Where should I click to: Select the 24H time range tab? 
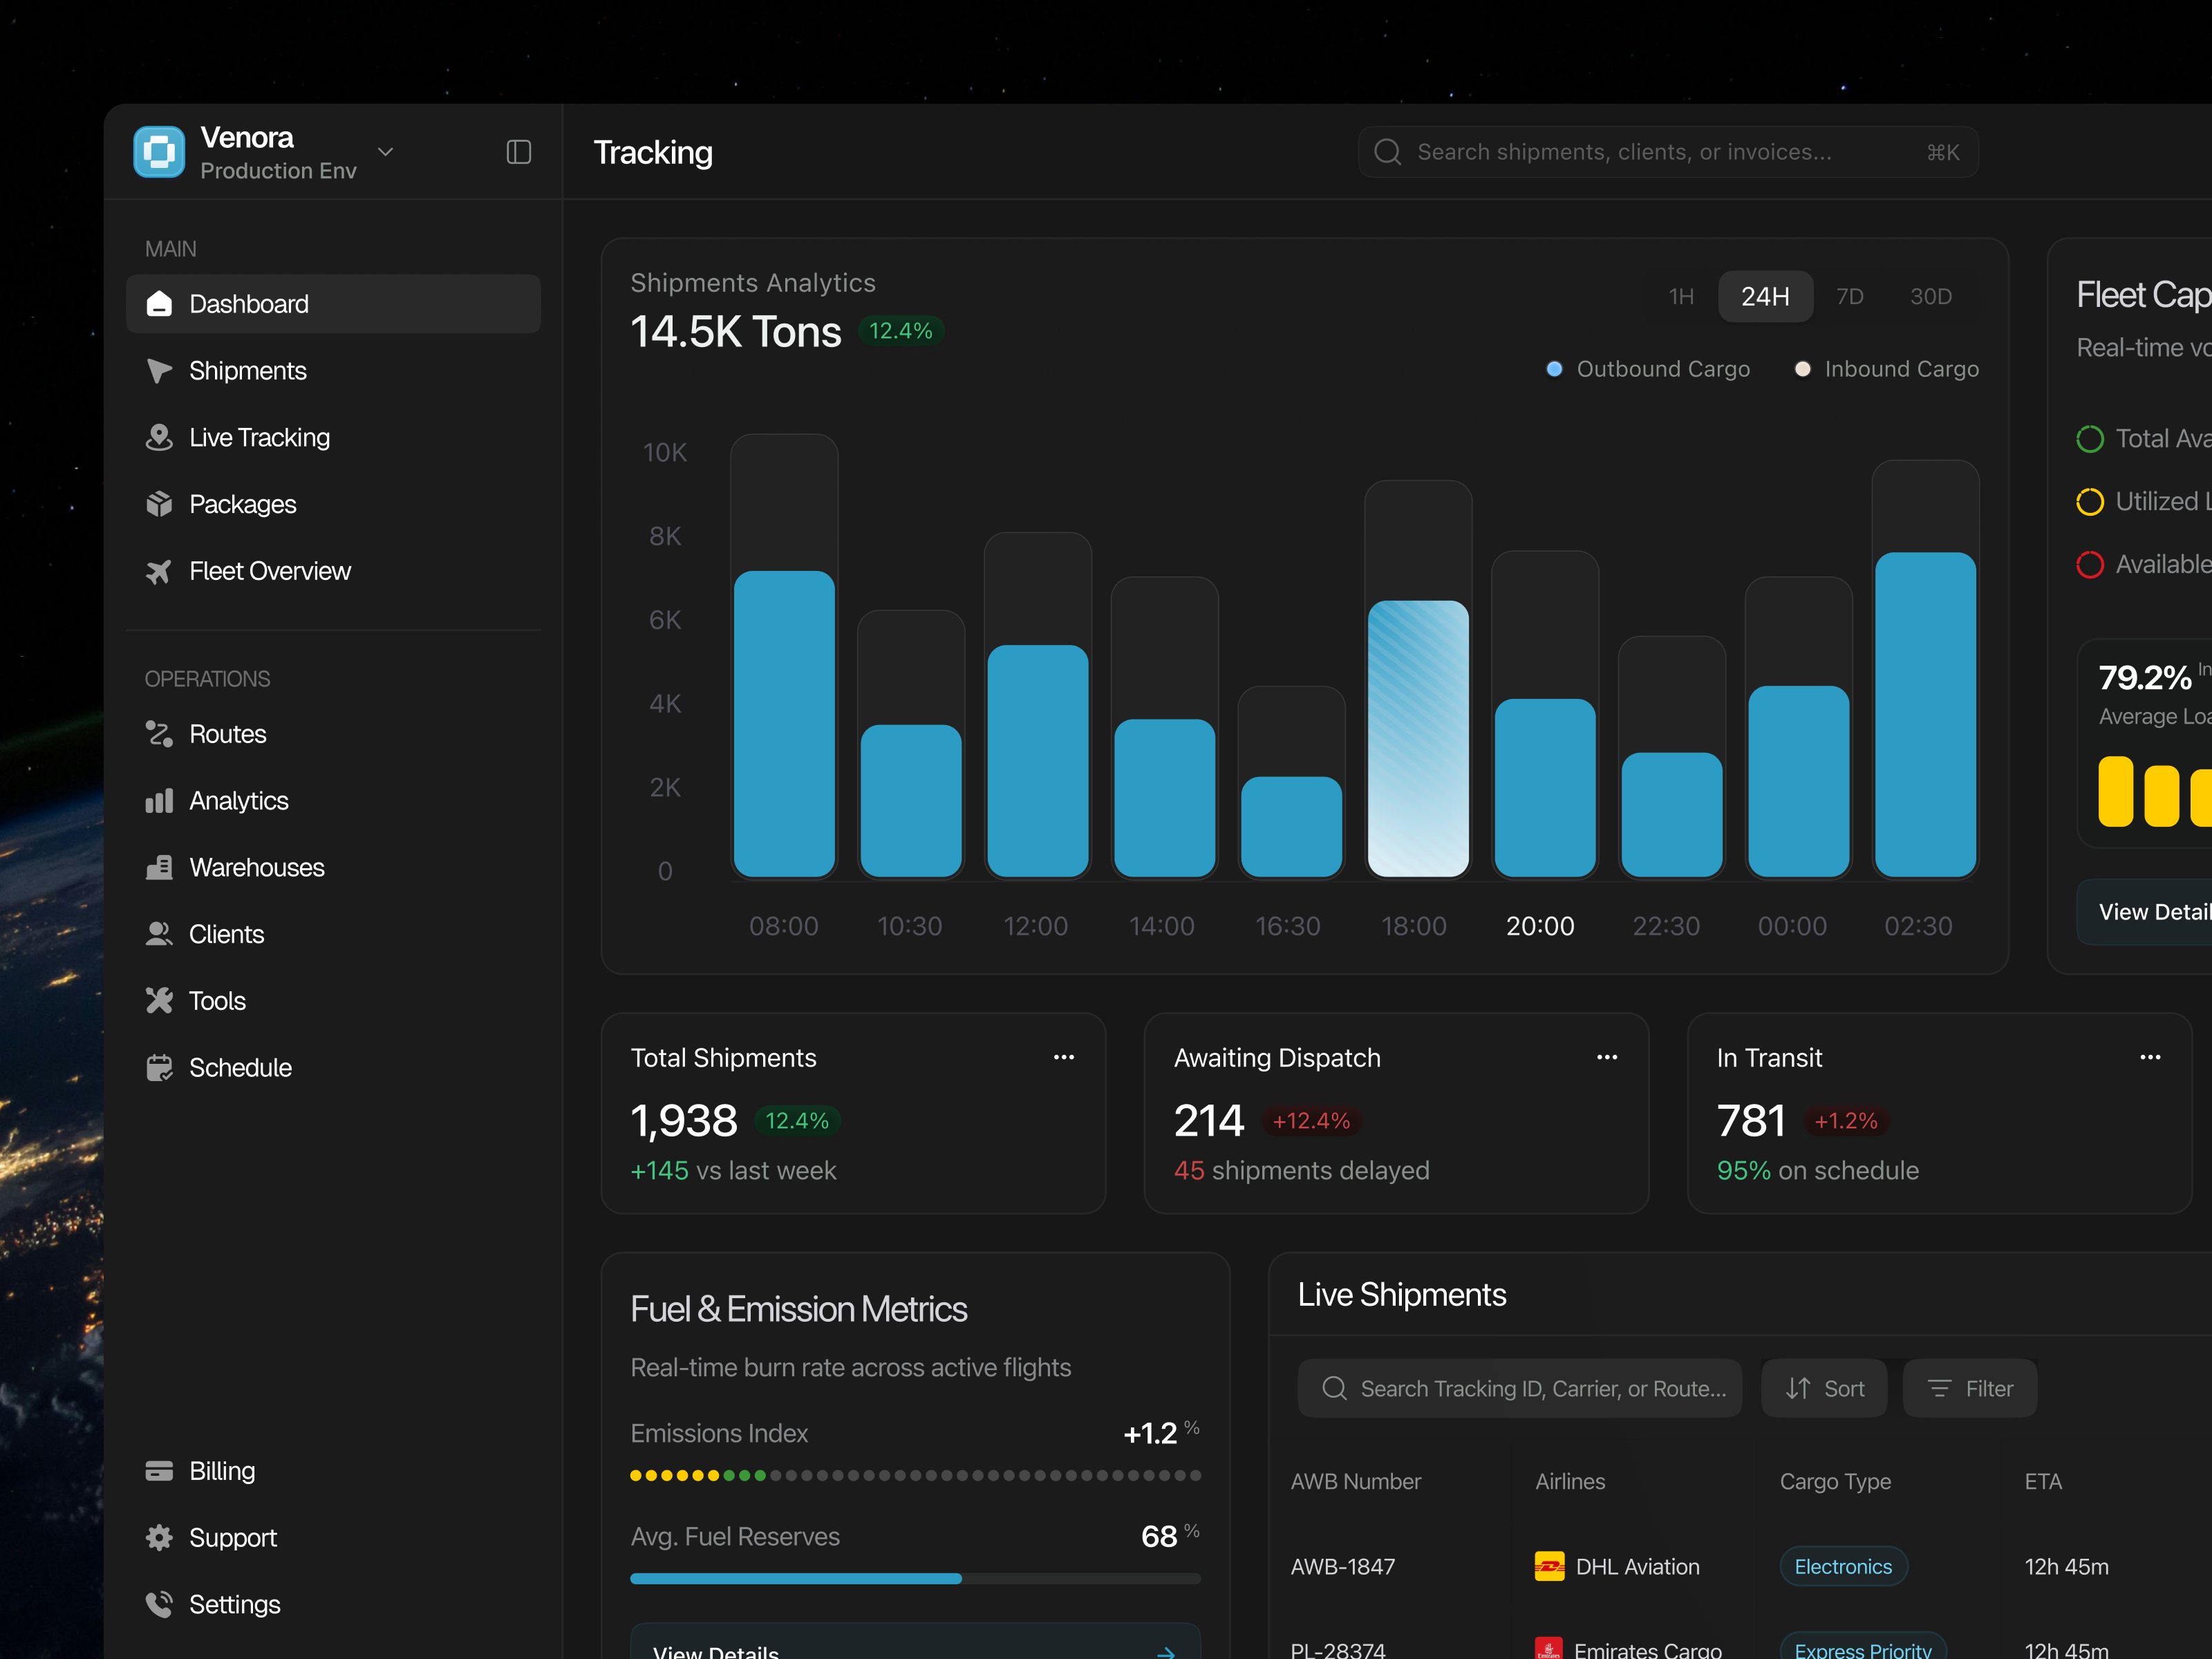(1765, 297)
